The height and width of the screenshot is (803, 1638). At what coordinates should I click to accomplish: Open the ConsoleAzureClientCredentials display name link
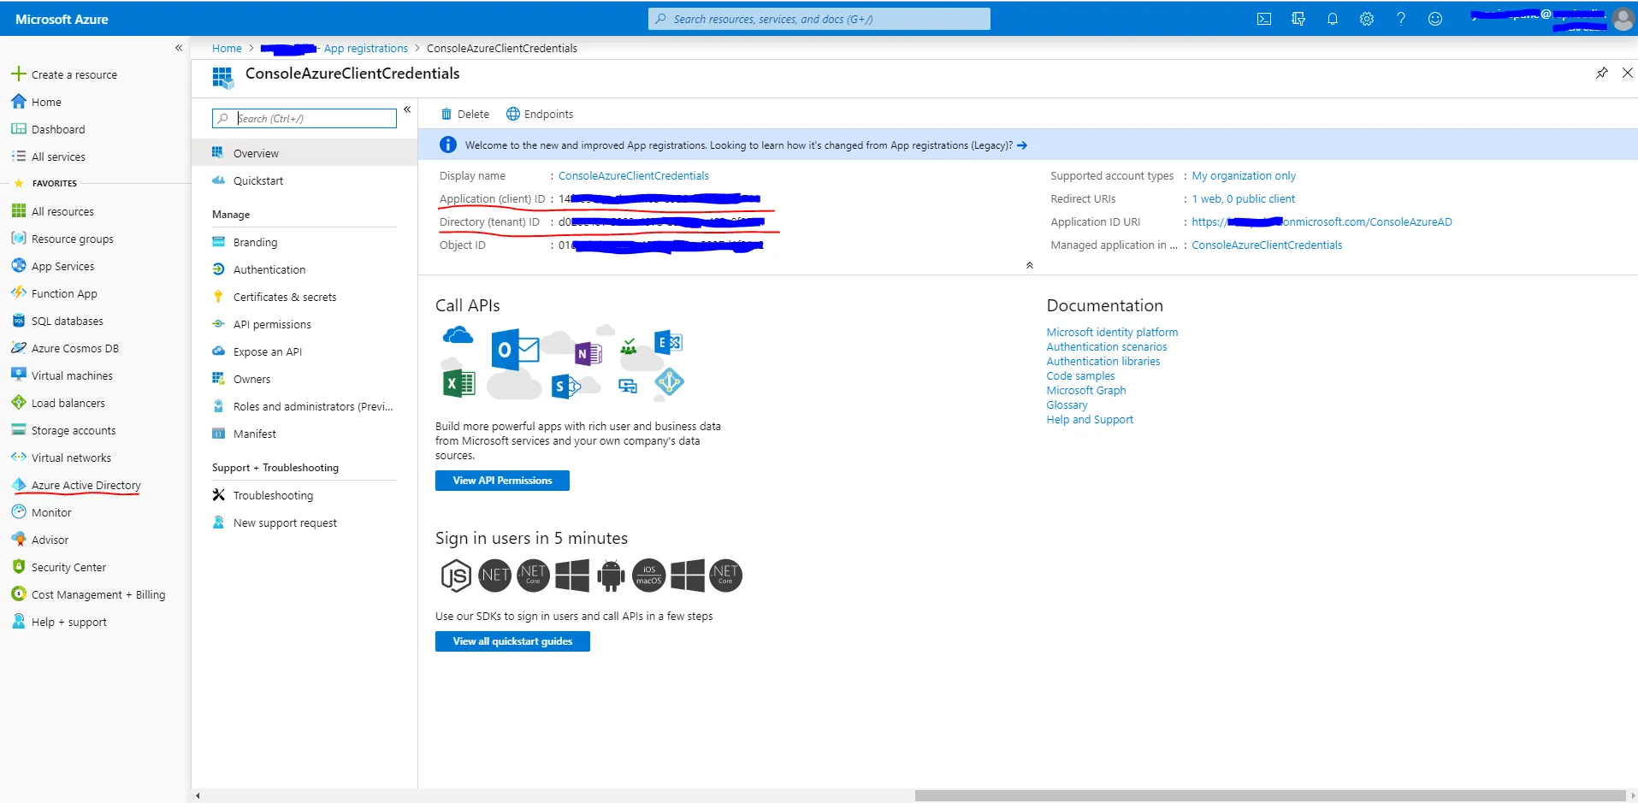tap(634, 175)
